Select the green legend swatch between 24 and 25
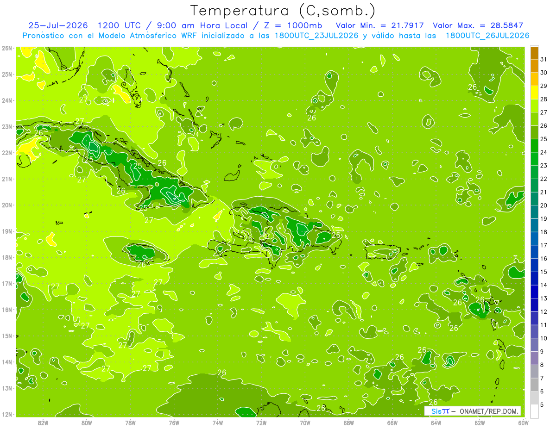This screenshot has width=556, height=429. pos(534,146)
